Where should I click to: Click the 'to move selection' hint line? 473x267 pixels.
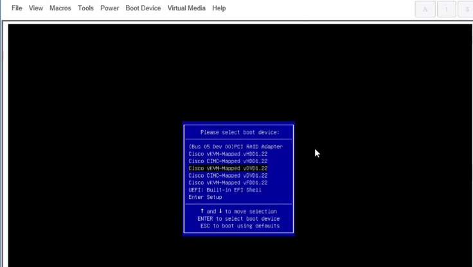click(x=238, y=212)
